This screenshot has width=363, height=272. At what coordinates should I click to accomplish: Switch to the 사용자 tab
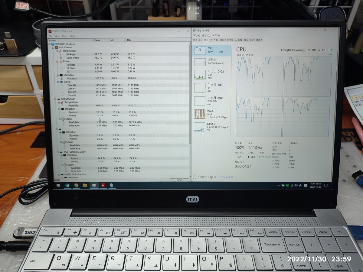tap(239, 40)
